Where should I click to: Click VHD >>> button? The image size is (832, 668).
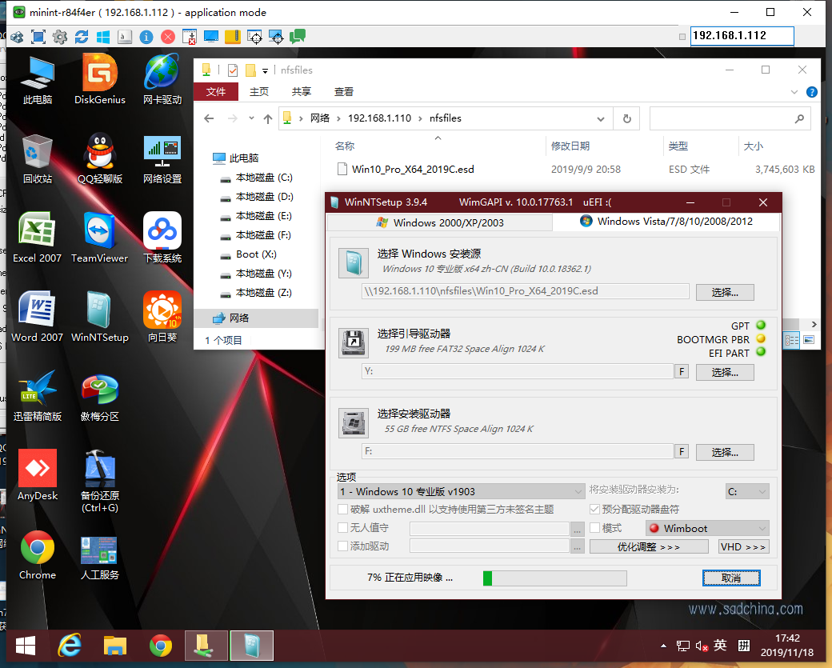point(743,546)
